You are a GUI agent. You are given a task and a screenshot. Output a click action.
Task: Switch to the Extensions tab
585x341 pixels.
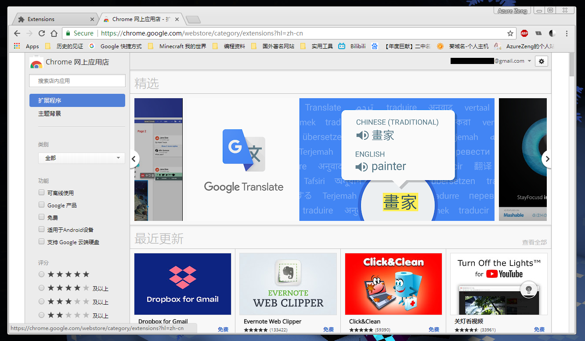click(x=55, y=19)
